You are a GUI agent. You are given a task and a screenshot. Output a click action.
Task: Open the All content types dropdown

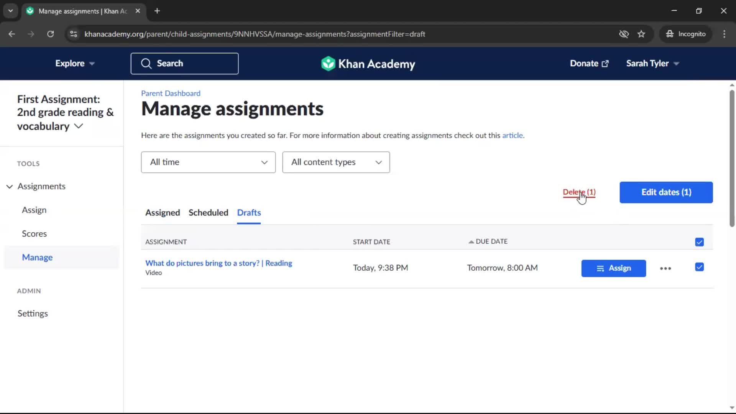[x=336, y=162]
